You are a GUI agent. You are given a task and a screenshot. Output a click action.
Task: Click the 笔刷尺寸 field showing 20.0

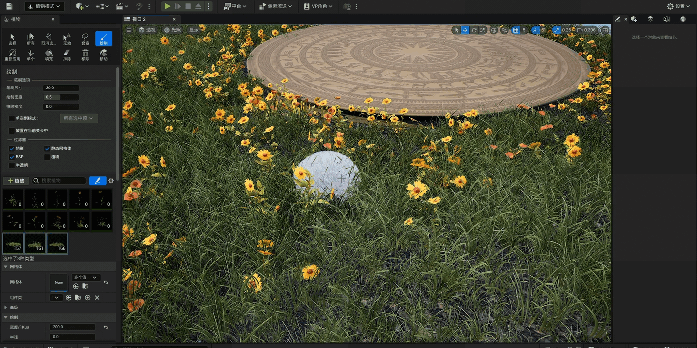coord(61,88)
